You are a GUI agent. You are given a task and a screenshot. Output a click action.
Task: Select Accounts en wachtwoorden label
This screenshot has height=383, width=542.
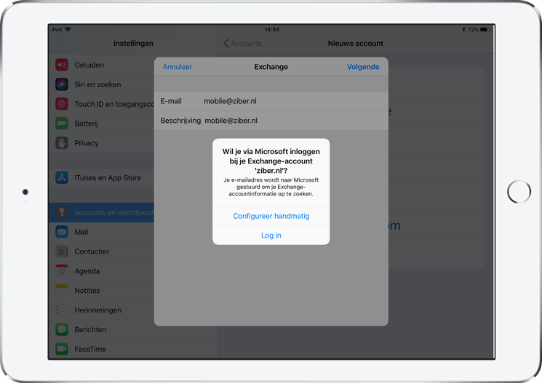coord(114,212)
